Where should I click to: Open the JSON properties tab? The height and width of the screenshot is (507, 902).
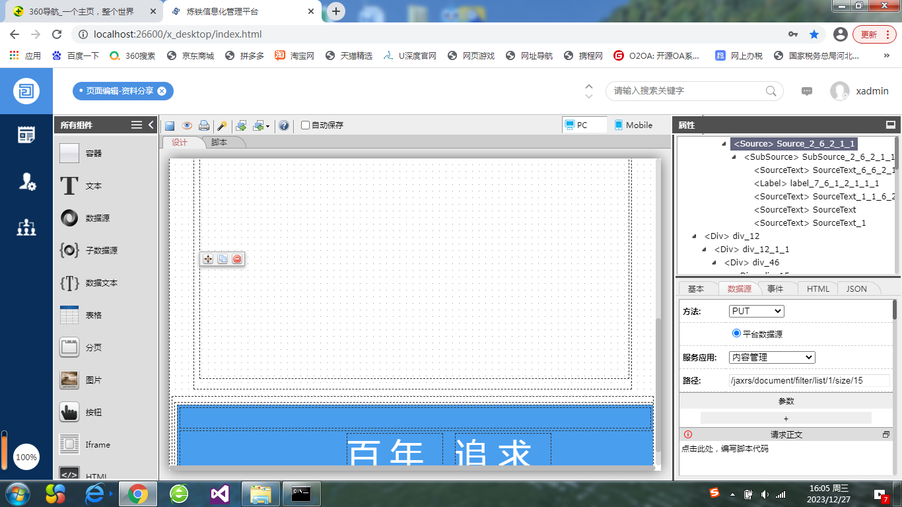(857, 288)
